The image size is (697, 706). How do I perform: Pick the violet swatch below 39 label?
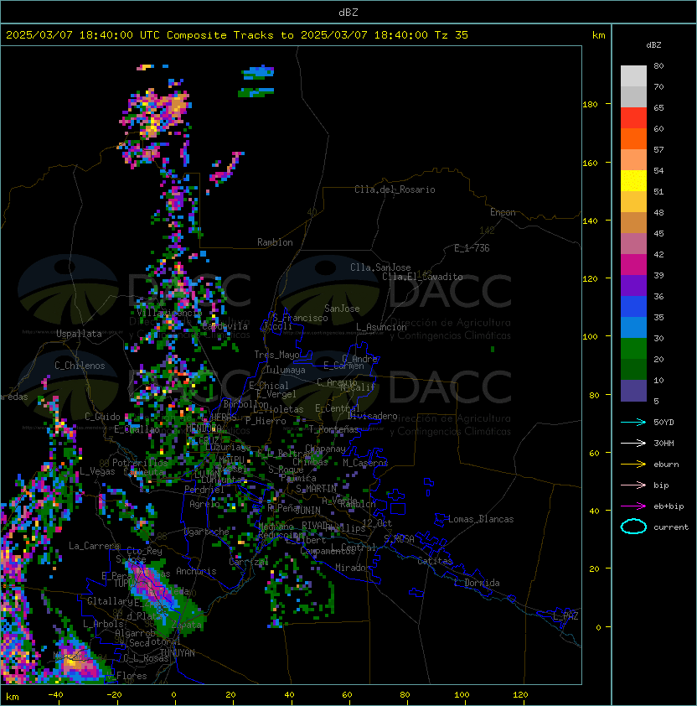633,285
